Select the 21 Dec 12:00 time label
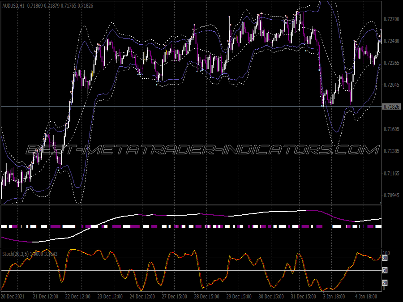This screenshot has height=302, width=403. 46,297
